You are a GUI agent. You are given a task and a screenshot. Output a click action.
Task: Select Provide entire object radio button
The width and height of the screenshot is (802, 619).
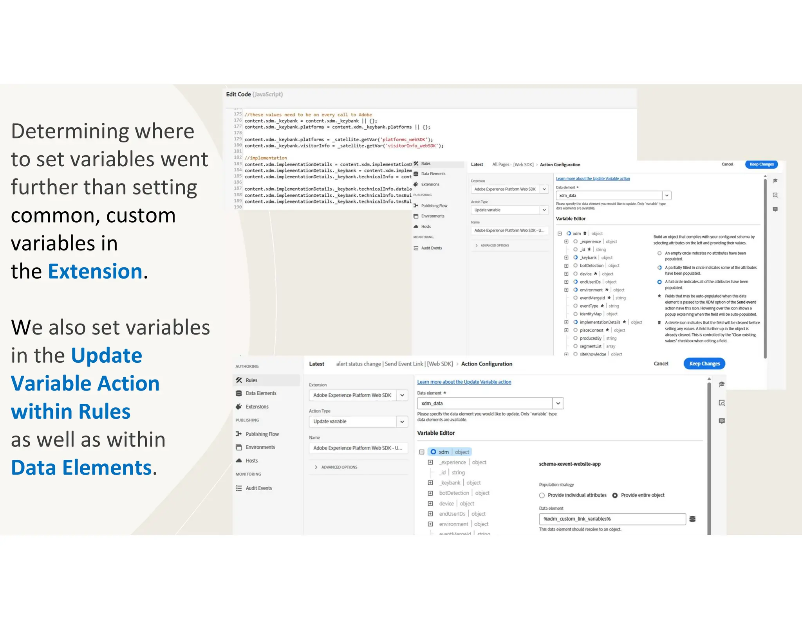pos(615,495)
